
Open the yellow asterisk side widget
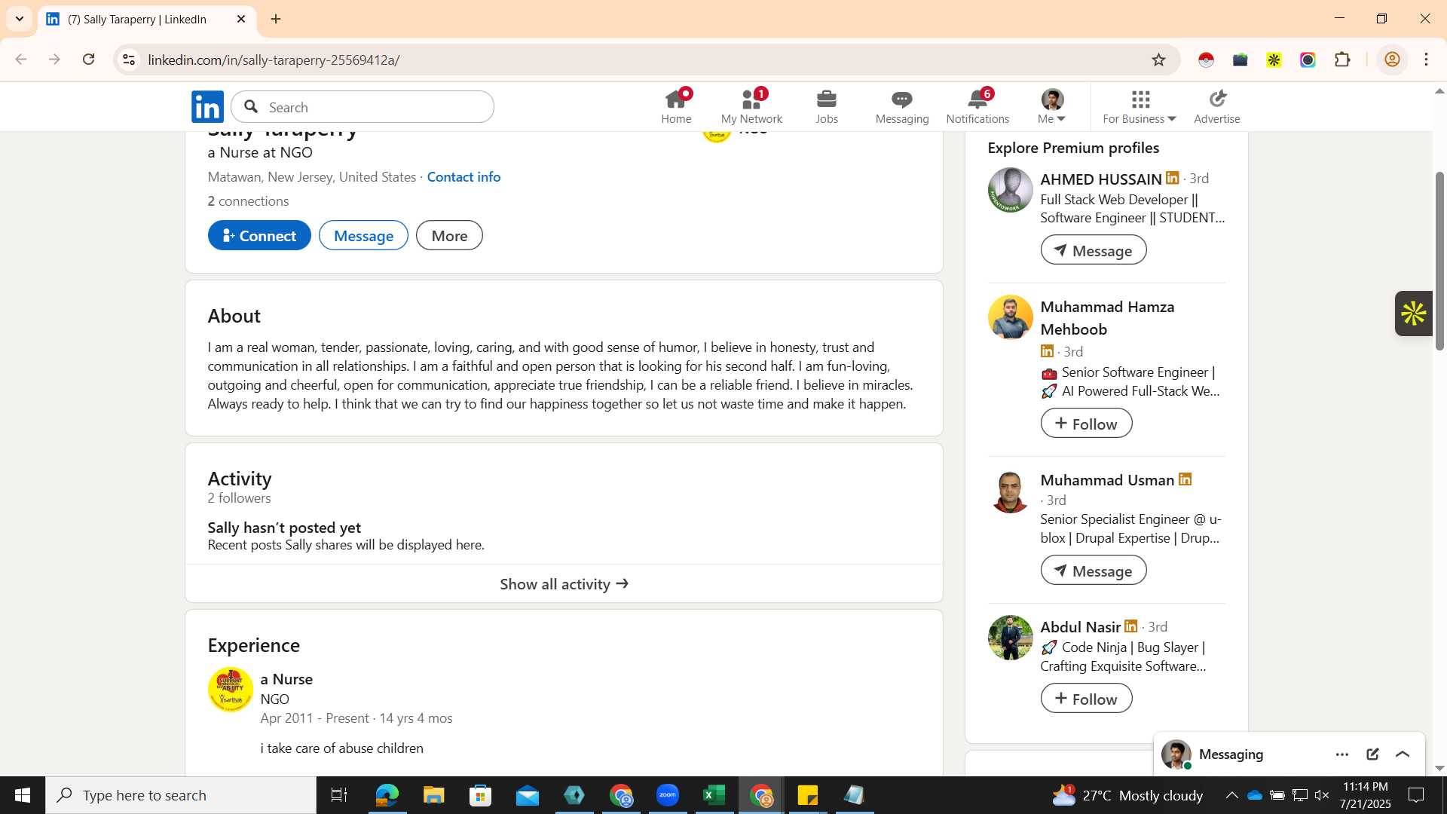[1414, 314]
